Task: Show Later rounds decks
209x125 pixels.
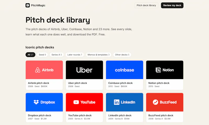Action: (75, 55)
